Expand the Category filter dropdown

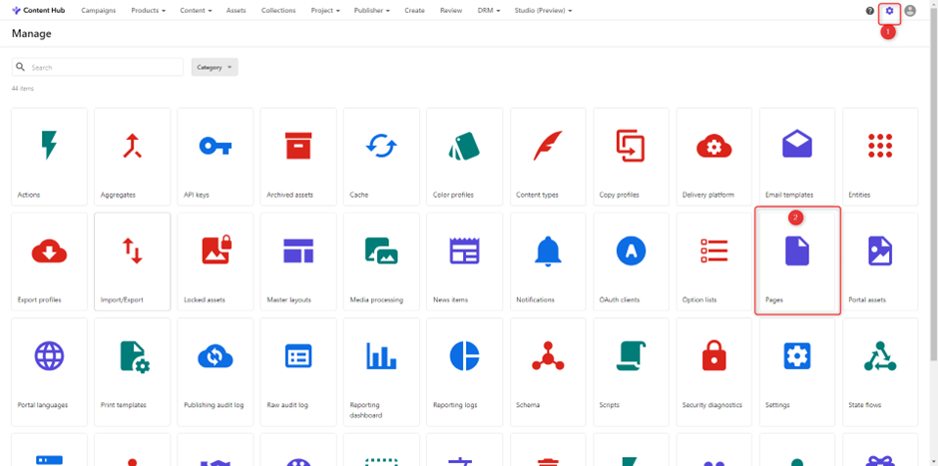point(215,68)
